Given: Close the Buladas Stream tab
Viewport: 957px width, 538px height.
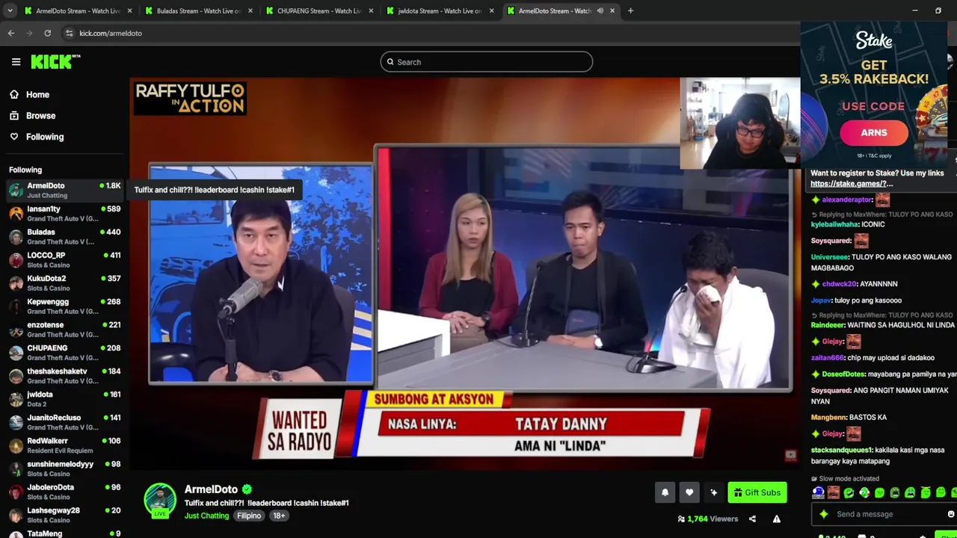Looking at the screenshot, I should point(250,10).
